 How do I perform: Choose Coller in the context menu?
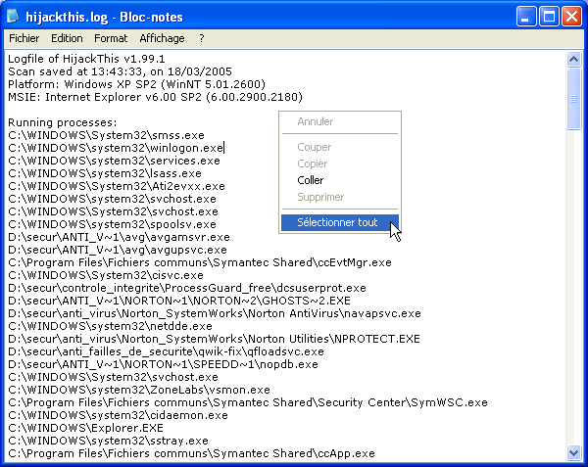click(x=340, y=180)
